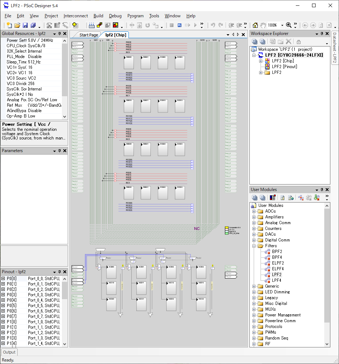
Task: Click the green arrow import icon in User Modules
Action: pos(317,198)
